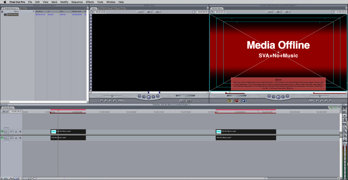Toggle A1 track audible control in timeline
This screenshot has width=348, height=180.
click(2, 138)
